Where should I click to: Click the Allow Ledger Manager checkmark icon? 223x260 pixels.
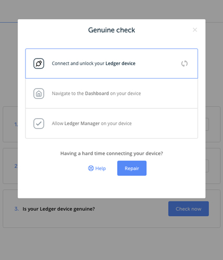(x=39, y=123)
